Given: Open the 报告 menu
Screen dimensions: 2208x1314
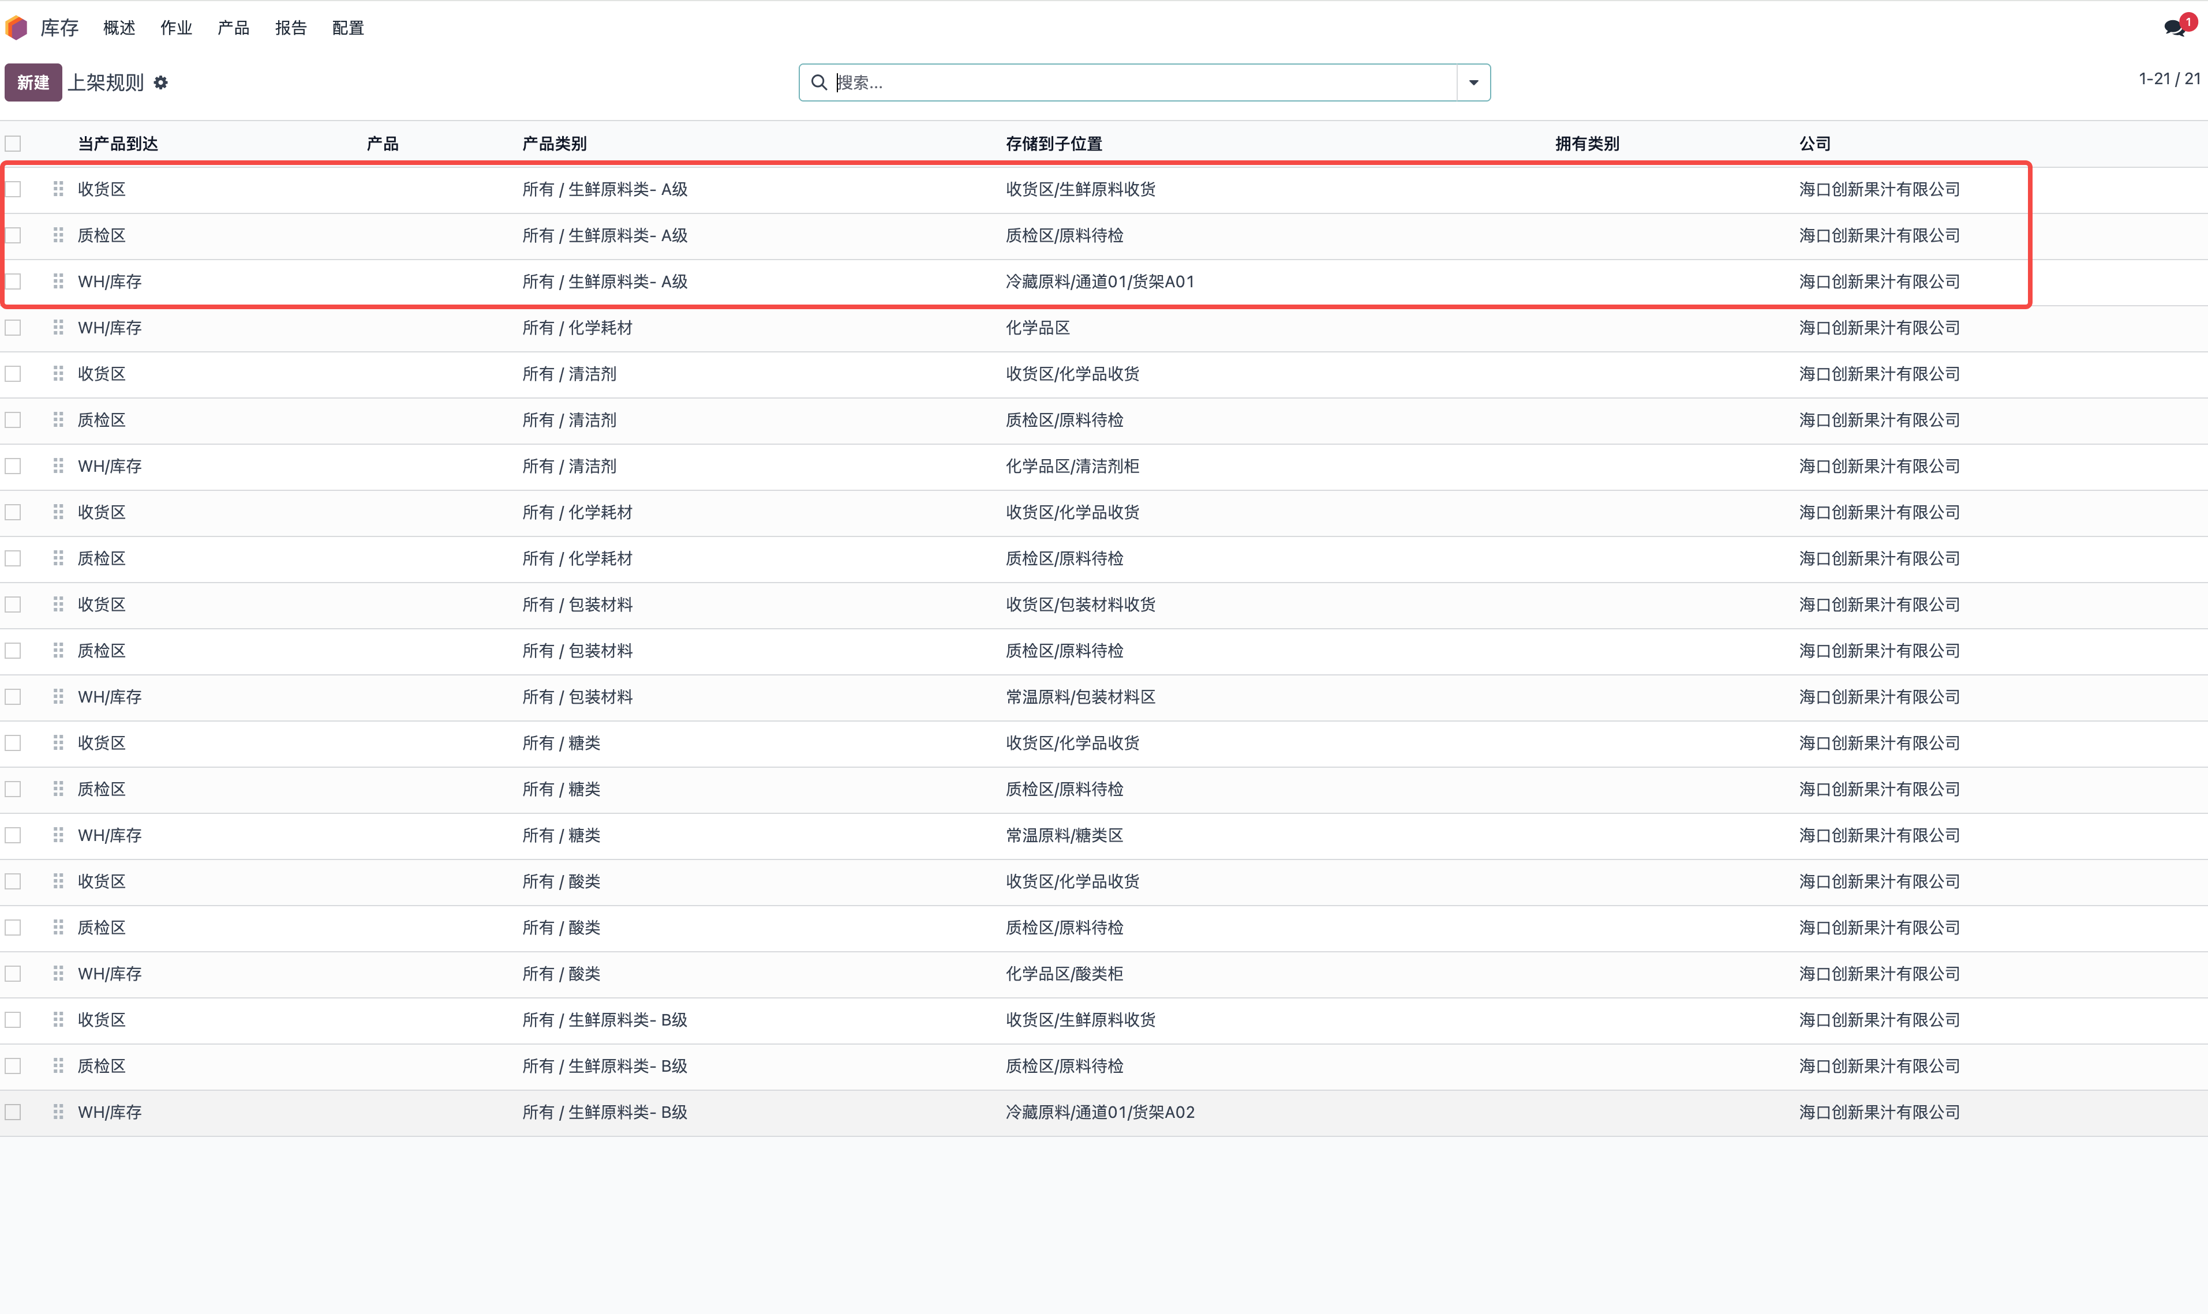Looking at the screenshot, I should [x=290, y=28].
